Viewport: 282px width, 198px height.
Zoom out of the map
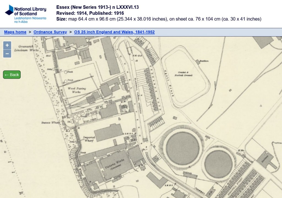(7, 54)
